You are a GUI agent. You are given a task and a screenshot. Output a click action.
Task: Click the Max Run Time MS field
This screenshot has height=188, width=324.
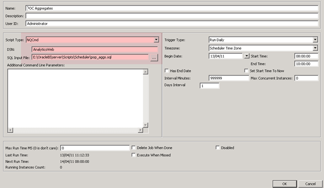[95, 148]
